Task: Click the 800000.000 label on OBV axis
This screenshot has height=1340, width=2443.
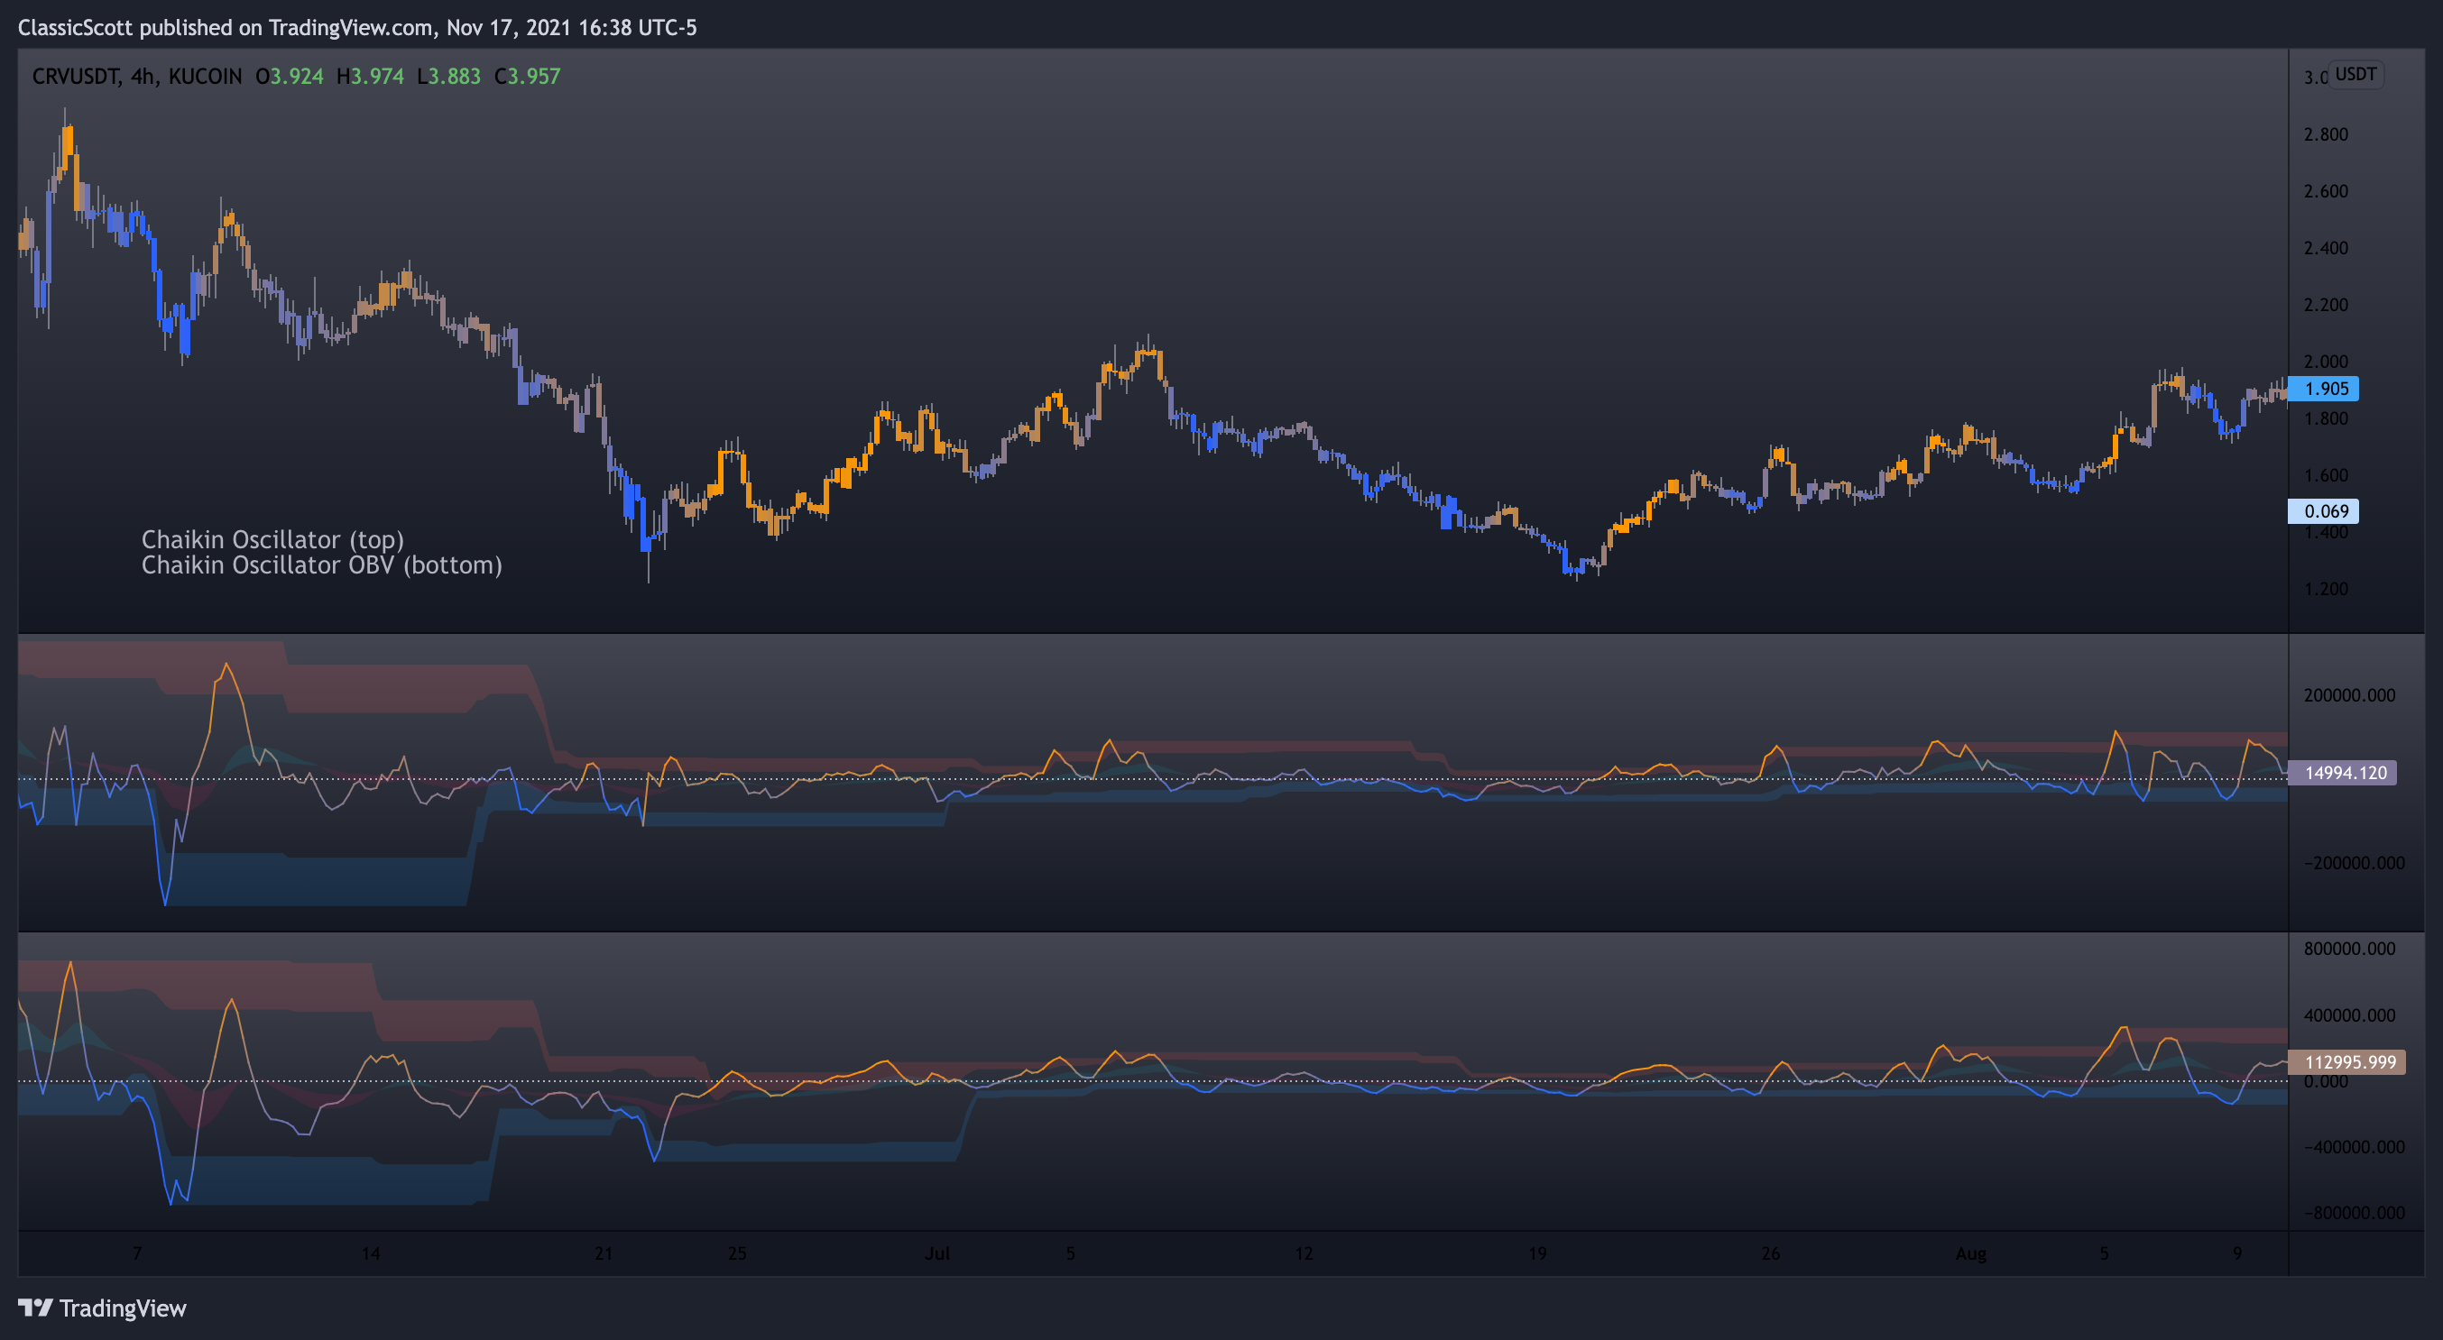Action: click(x=2349, y=949)
